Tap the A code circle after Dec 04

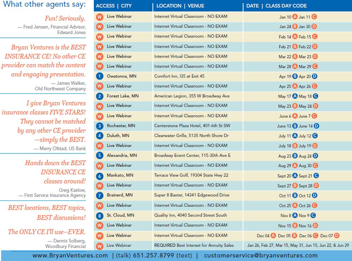(273, 235)
